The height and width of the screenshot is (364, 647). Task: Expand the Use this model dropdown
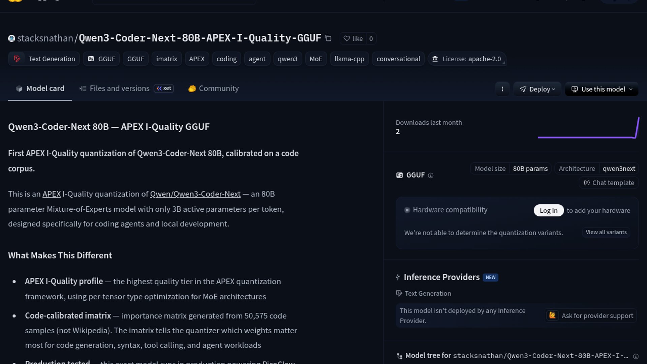[602, 89]
